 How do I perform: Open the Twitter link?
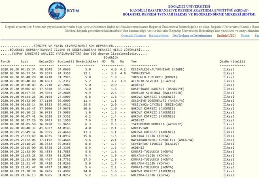245,36
